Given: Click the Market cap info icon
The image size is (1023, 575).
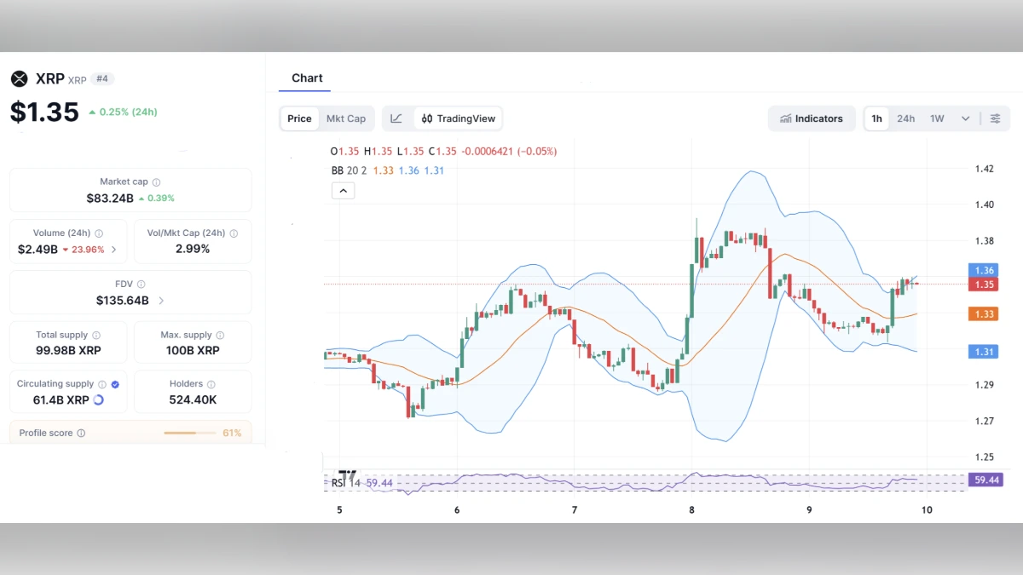Looking at the screenshot, I should click(x=159, y=181).
